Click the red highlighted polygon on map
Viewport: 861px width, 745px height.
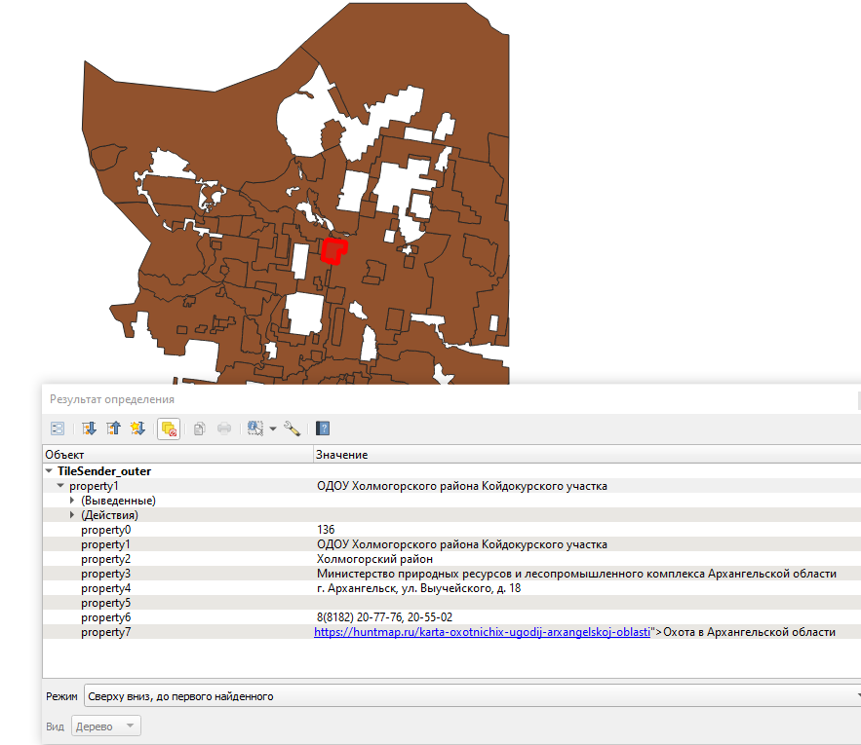click(333, 250)
